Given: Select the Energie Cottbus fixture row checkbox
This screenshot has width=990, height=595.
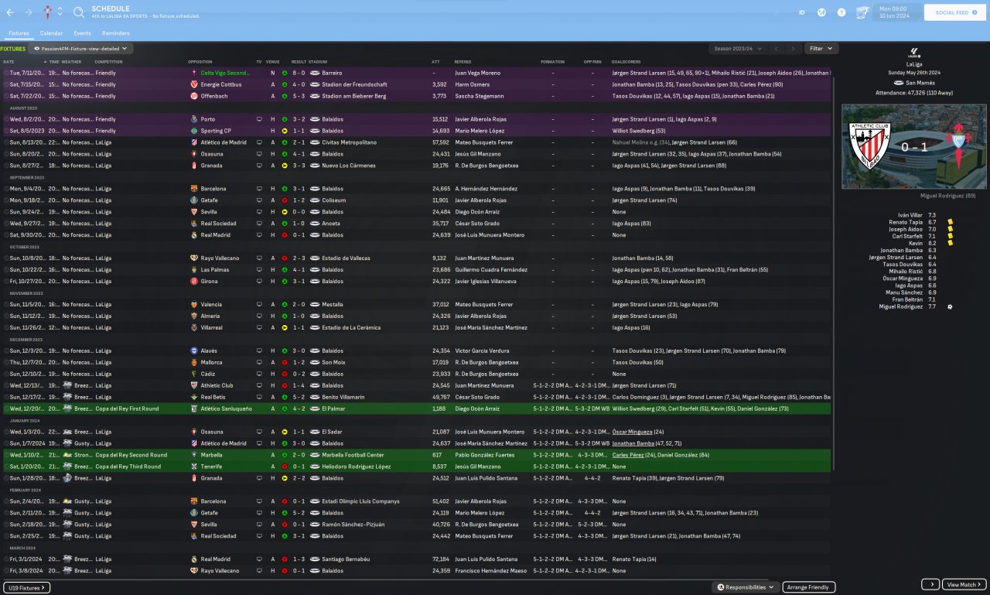Looking at the screenshot, I should coord(6,84).
